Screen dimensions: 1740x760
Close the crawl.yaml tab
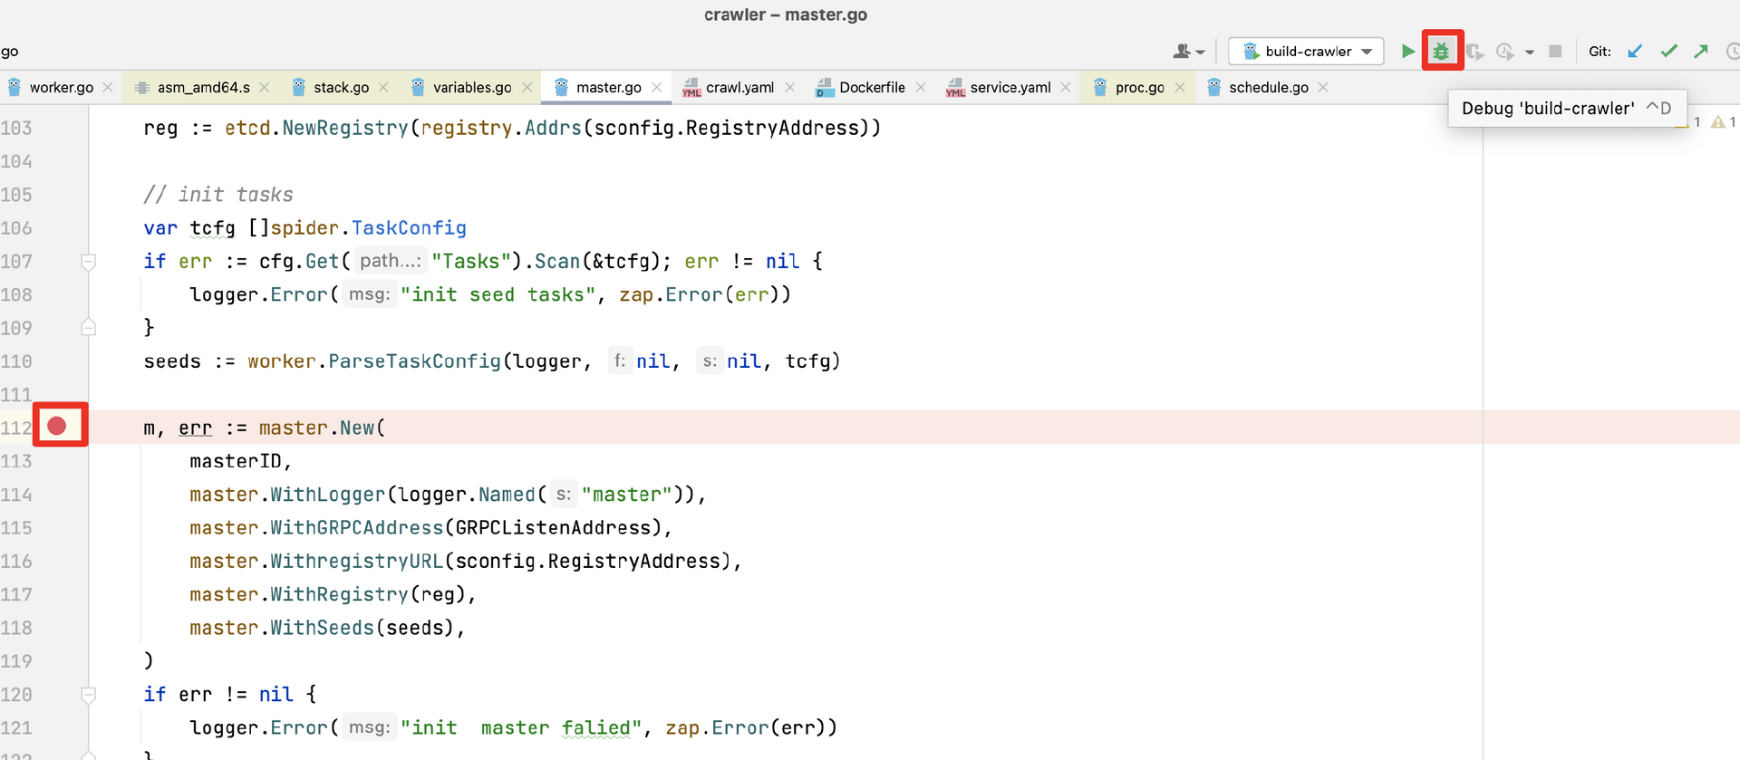tap(789, 88)
